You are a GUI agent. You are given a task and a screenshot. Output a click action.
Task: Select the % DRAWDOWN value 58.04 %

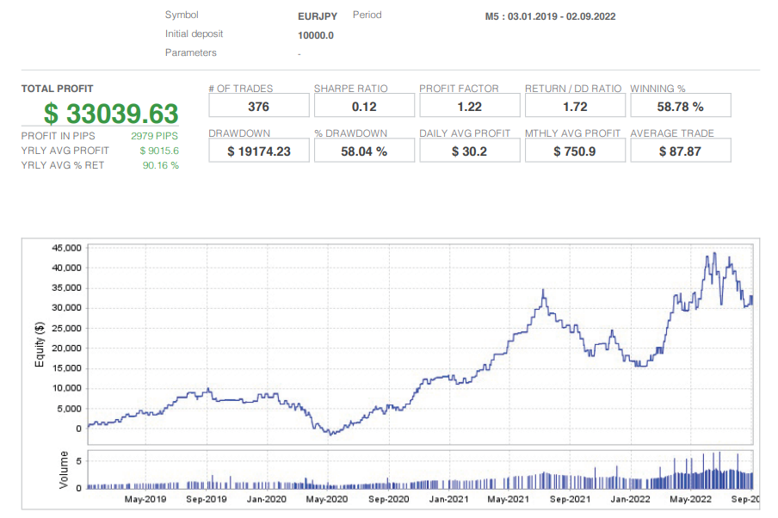(363, 150)
